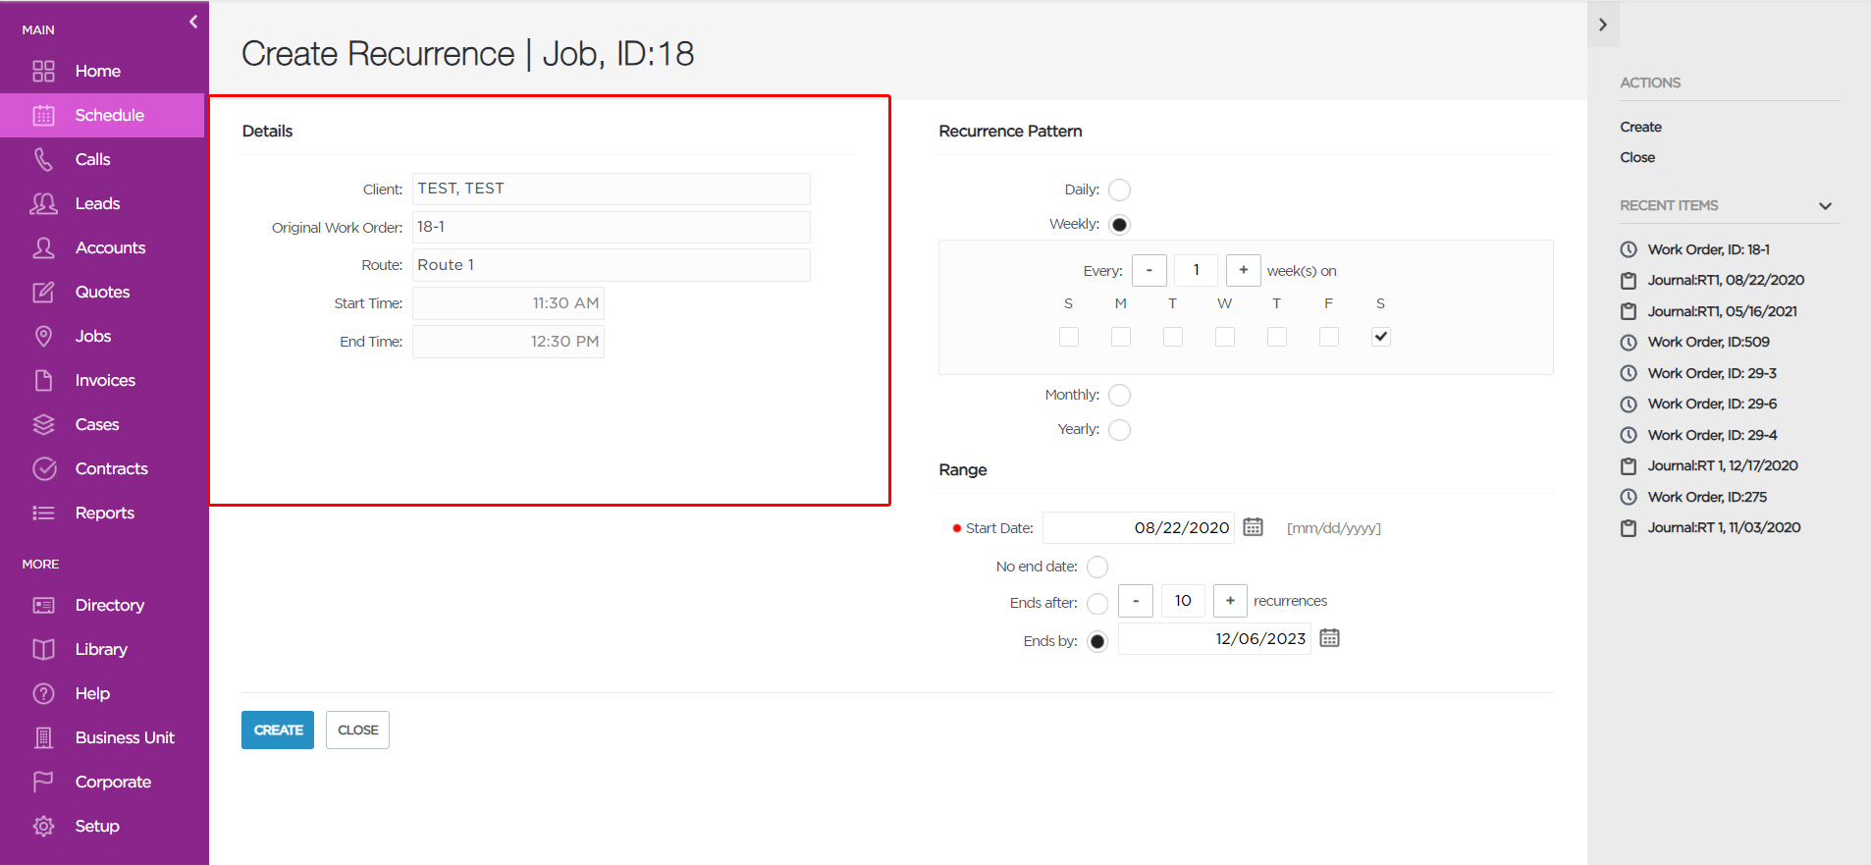Click the Business Unit building icon
Viewport: 1871px width, 865px height.
coord(43,737)
